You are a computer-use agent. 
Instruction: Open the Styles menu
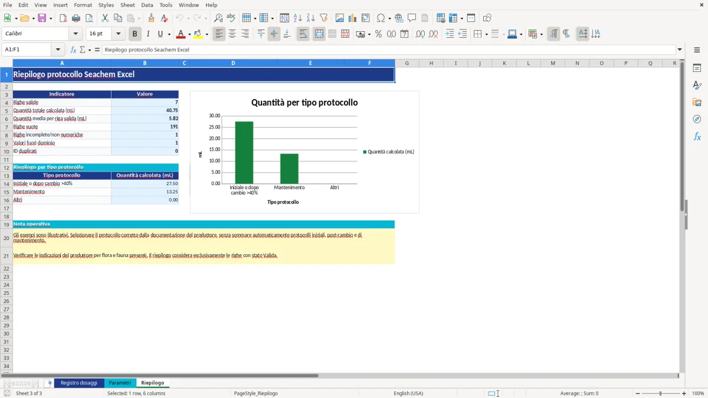pos(106,5)
